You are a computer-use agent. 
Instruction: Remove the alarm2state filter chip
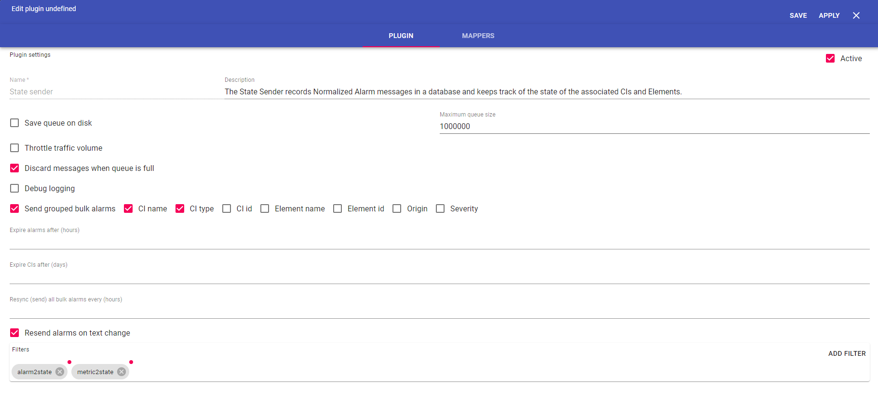[60, 372]
